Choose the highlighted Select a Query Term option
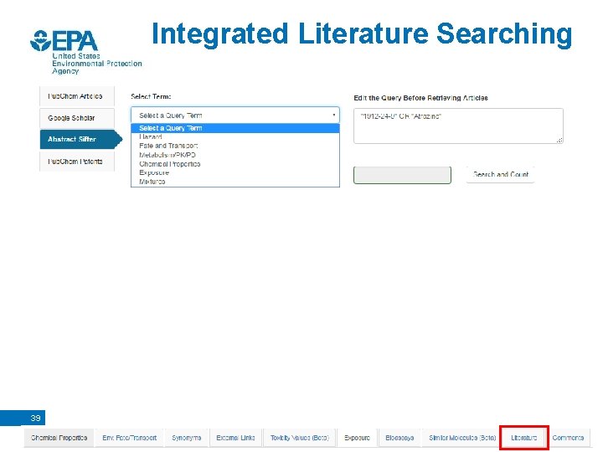 235,128
